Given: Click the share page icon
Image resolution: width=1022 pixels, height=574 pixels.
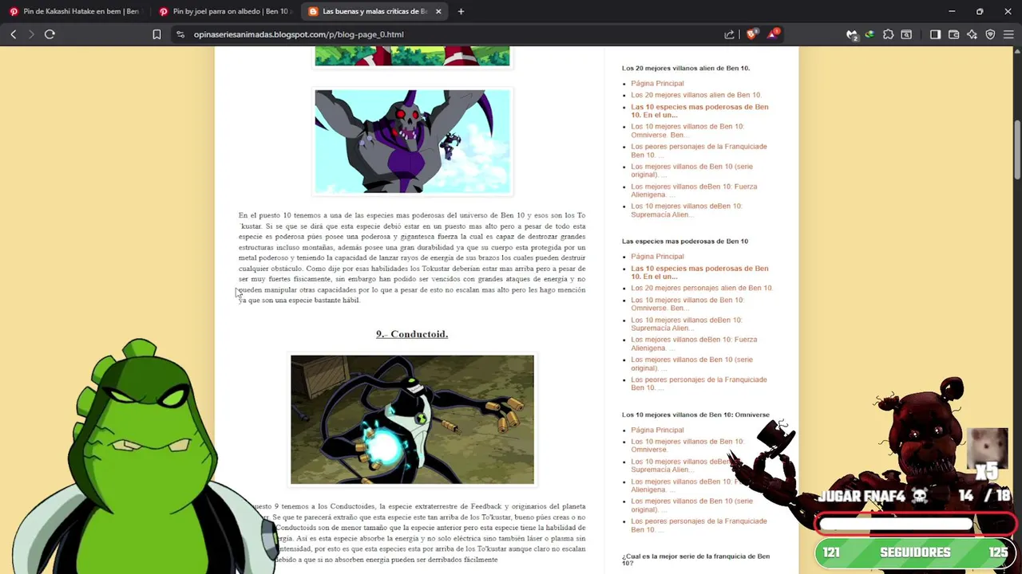Looking at the screenshot, I should pos(729,34).
